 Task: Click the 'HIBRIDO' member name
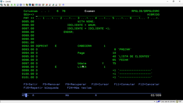(x=153, y=15)
